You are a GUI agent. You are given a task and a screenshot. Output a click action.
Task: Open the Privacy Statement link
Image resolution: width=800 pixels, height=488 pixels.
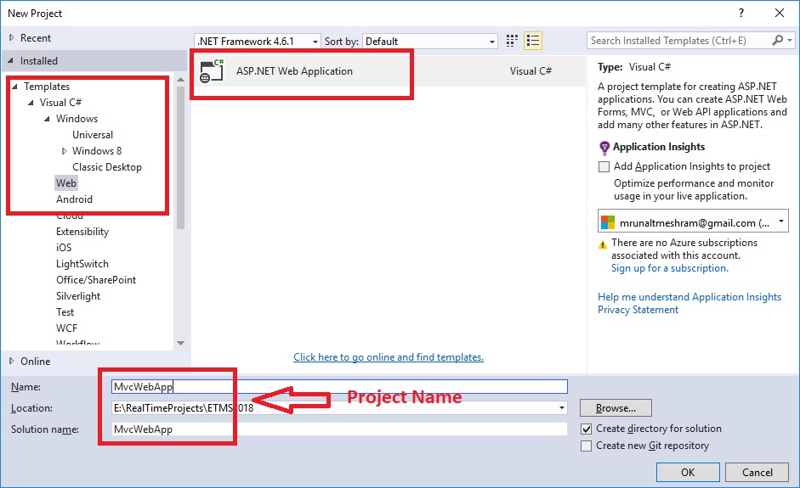638,310
